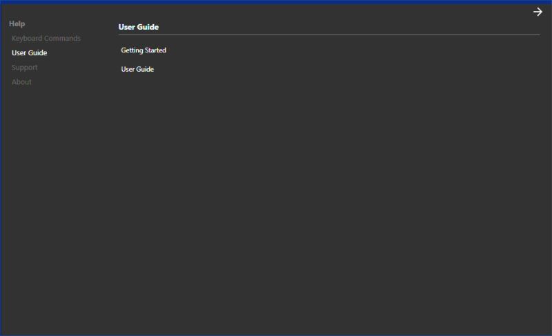The width and height of the screenshot is (552, 336).
Task: Open the About page
Action: point(21,82)
